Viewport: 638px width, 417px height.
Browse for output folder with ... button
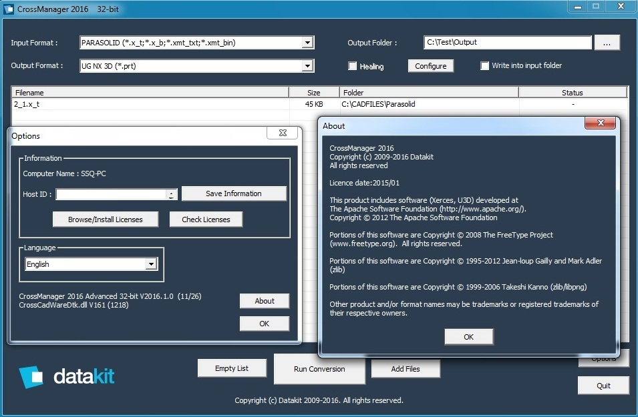607,43
